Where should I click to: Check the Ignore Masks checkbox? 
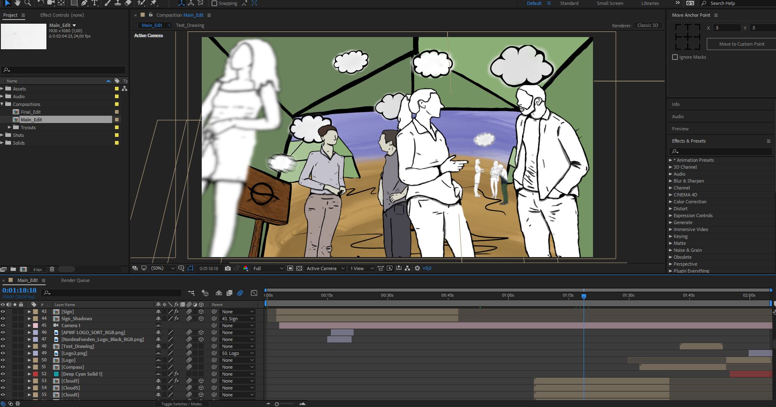[675, 57]
